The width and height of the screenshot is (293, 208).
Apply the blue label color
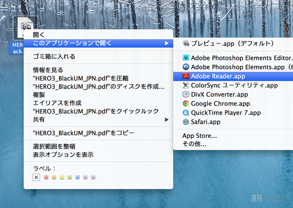point(78,177)
